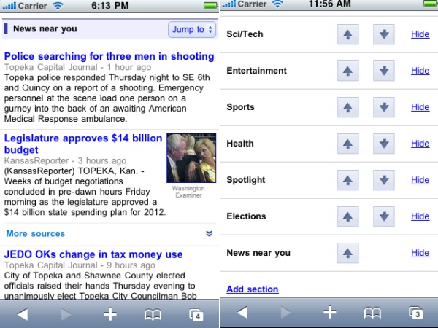The image size is (438, 328).
Task: Tap the Health section label
Action: pyautogui.click(x=240, y=144)
